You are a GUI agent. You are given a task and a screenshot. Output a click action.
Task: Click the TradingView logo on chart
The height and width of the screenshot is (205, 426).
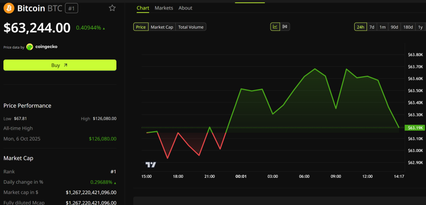point(151,164)
